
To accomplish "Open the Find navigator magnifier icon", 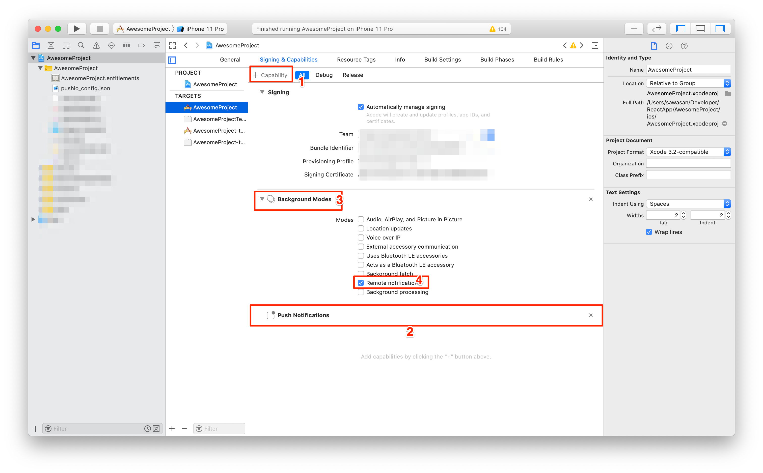I will 81,46.
